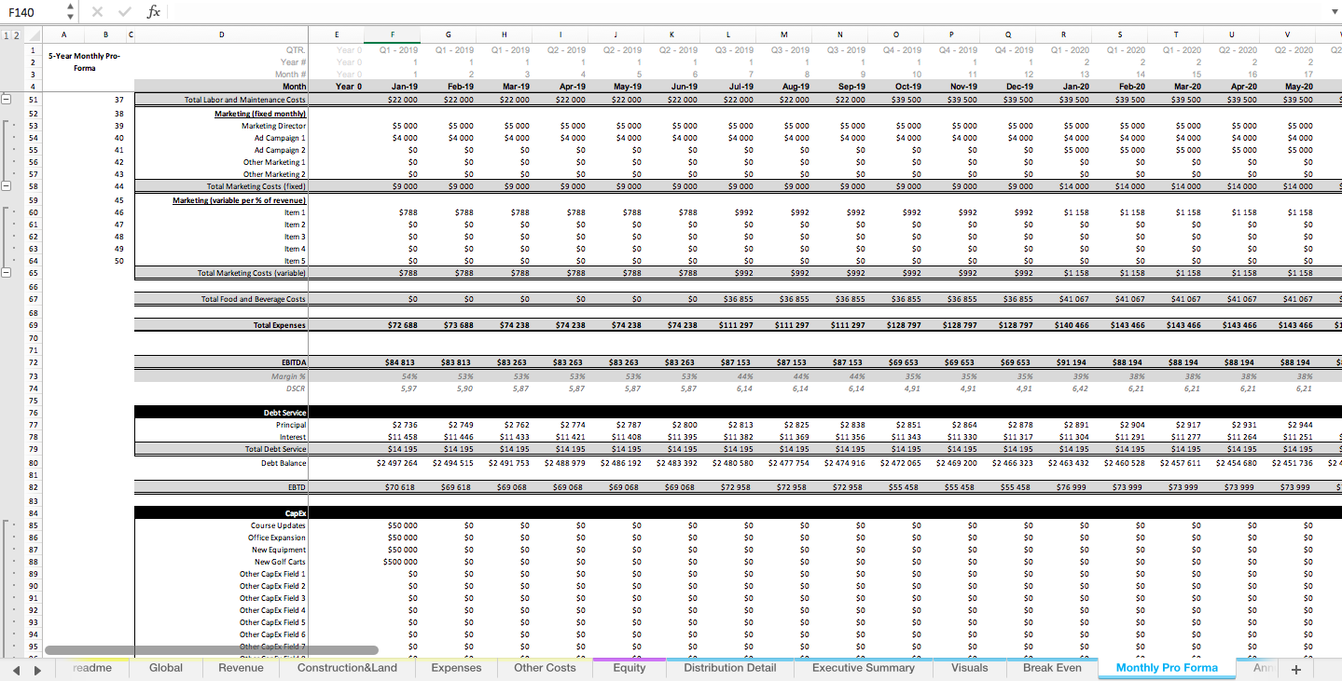Go to the Expenses sheet
The height and width of the screenshot is (681, 1342).
click(x=456, y=668)
